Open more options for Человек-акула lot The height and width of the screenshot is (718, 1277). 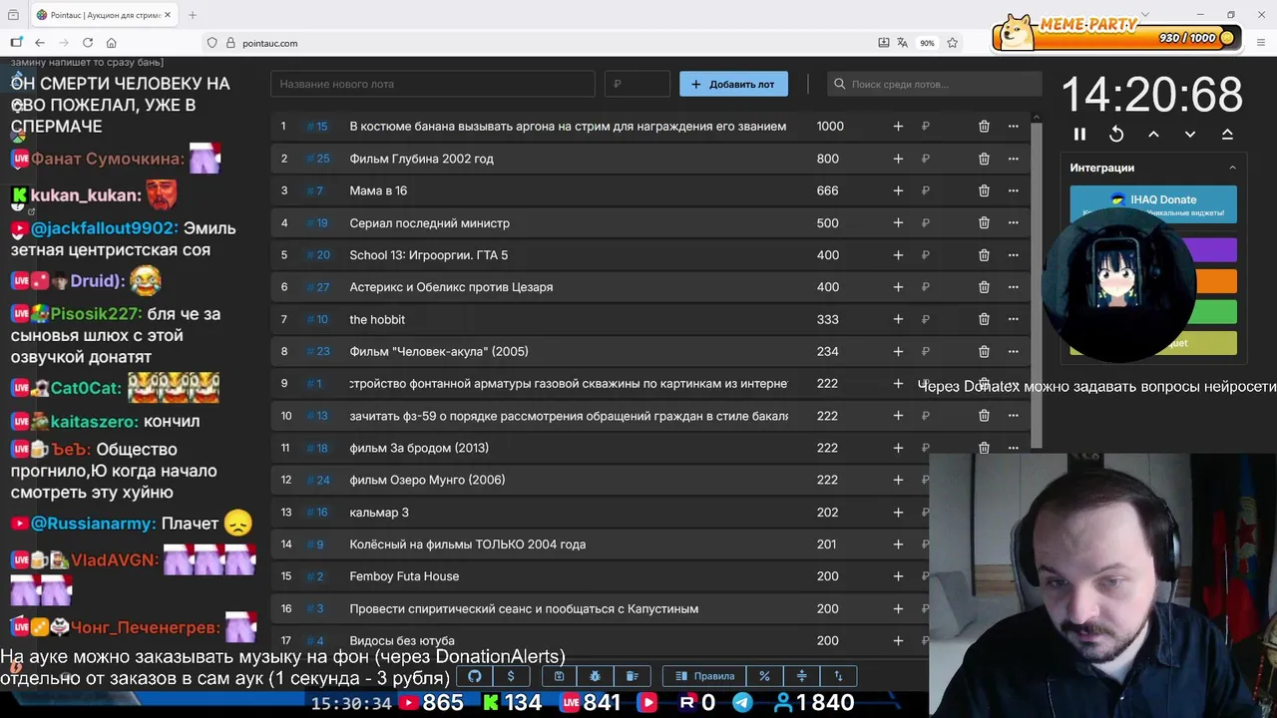[1014, 351]
